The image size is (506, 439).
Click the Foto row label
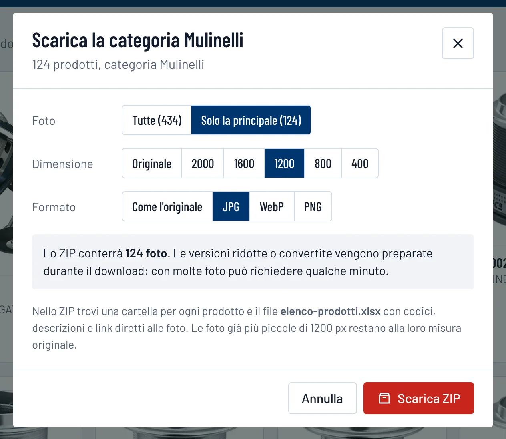44,121
